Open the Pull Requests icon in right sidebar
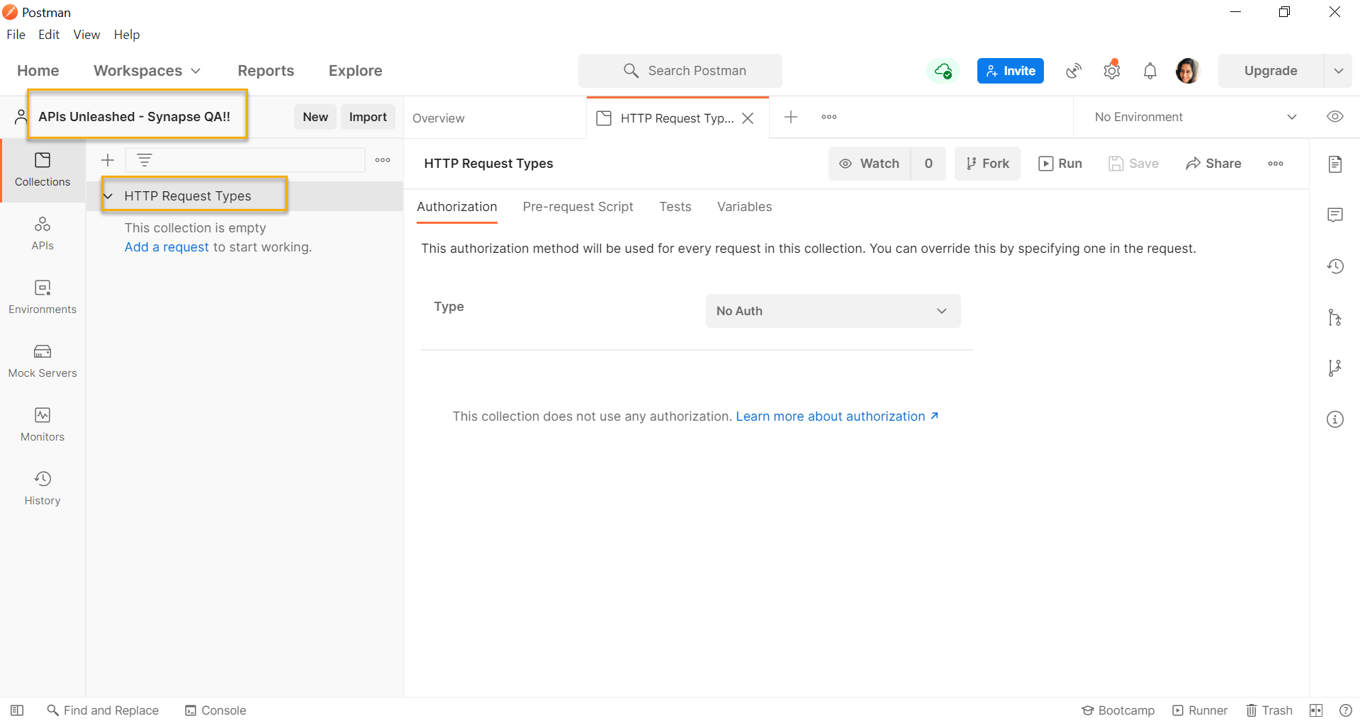Image resolution: width=1360 pixels, height=721 pixels. pos(1335,317)
